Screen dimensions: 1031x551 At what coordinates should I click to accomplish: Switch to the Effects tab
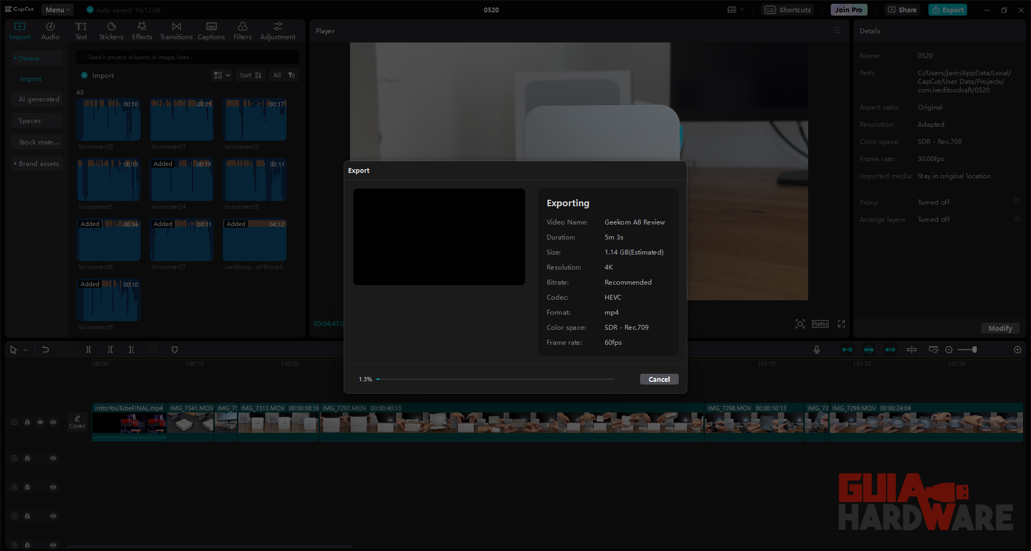142,31
